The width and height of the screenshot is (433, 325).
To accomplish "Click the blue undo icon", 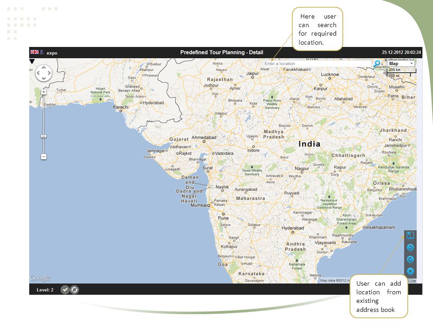I will click(x=410, y=247).
